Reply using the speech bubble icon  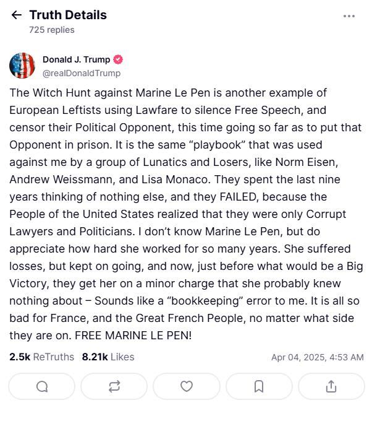(x=42, y=386)
